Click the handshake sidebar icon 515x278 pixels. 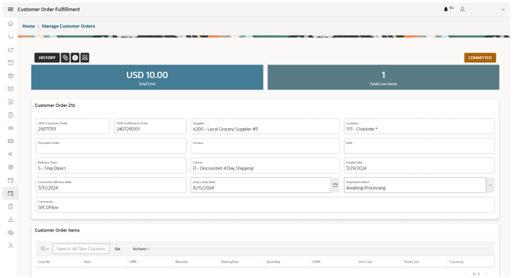pyautogui.click(x=10, y=128)
